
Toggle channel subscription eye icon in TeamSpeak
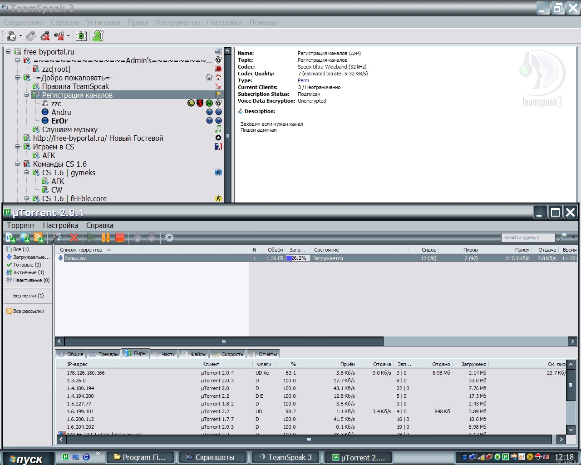(81, 36)
